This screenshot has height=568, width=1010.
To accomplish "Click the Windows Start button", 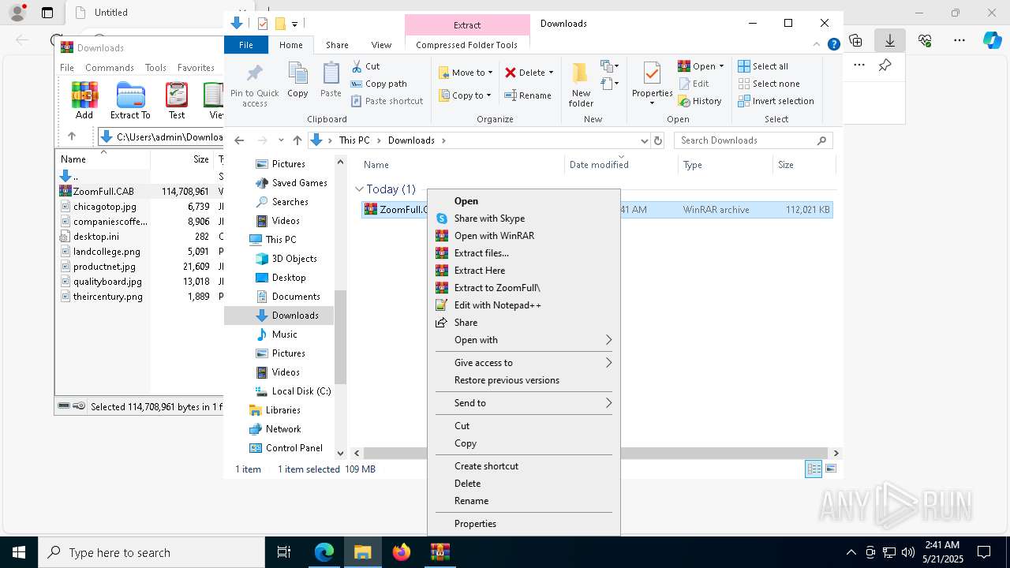I will tap(19, 552).
